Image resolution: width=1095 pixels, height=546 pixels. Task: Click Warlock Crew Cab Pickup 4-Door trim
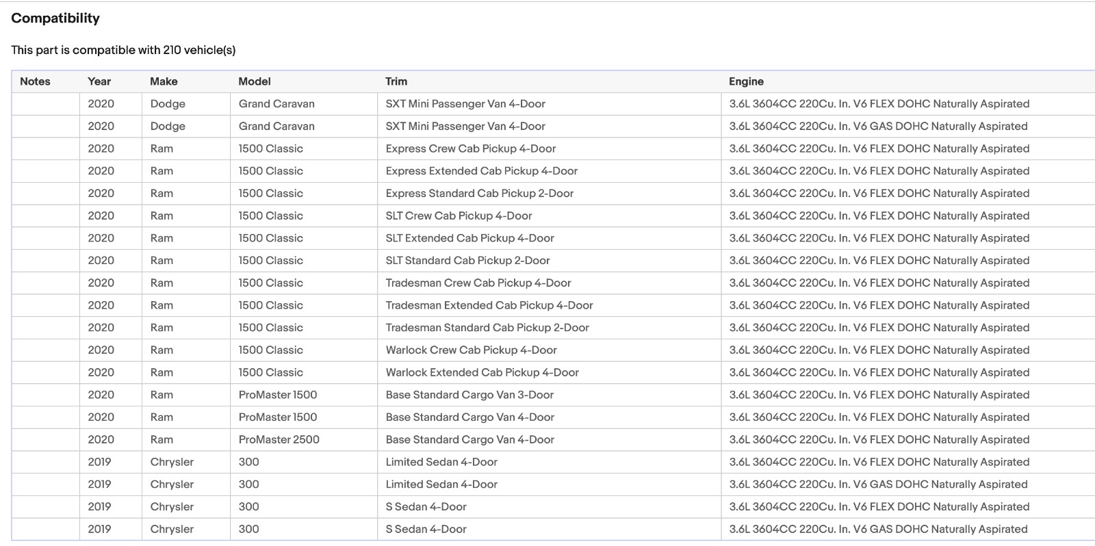(x=472, y=350)
